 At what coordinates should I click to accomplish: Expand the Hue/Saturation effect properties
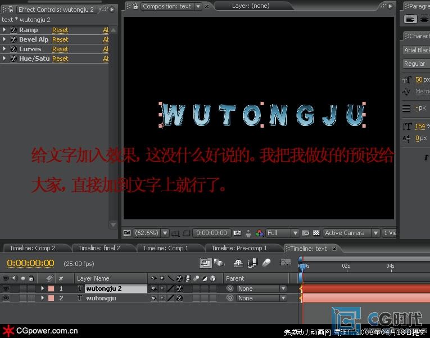(x=4, y=58)
